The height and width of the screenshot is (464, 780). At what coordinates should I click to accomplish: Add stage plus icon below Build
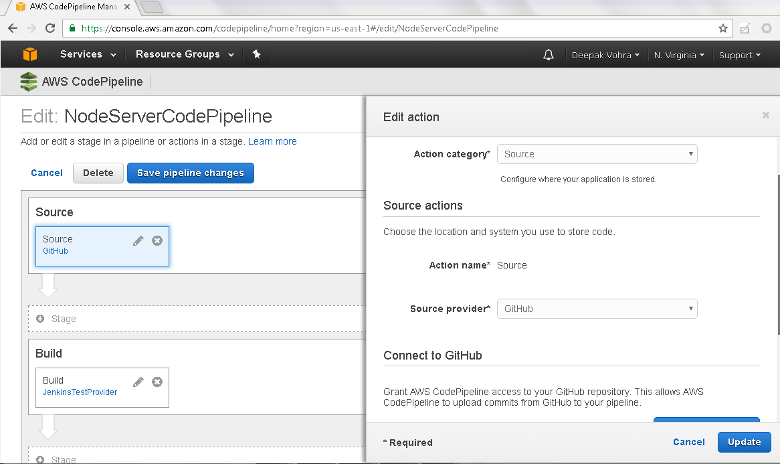point(40,459)
